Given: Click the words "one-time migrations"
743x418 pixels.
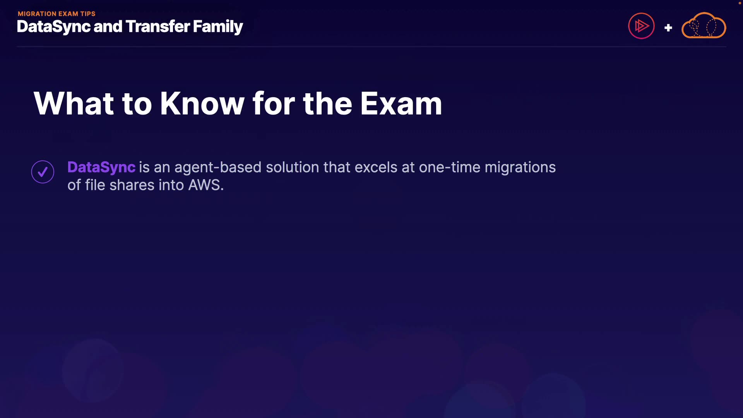Looking at the screenshot, I should (487, 167).
